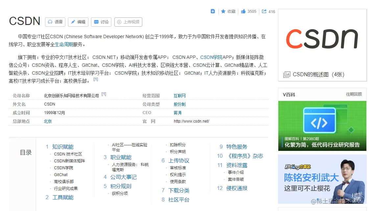Open the CEO 蒋涛 link
This screenshot has width=370, height=211.
(178, 113)
